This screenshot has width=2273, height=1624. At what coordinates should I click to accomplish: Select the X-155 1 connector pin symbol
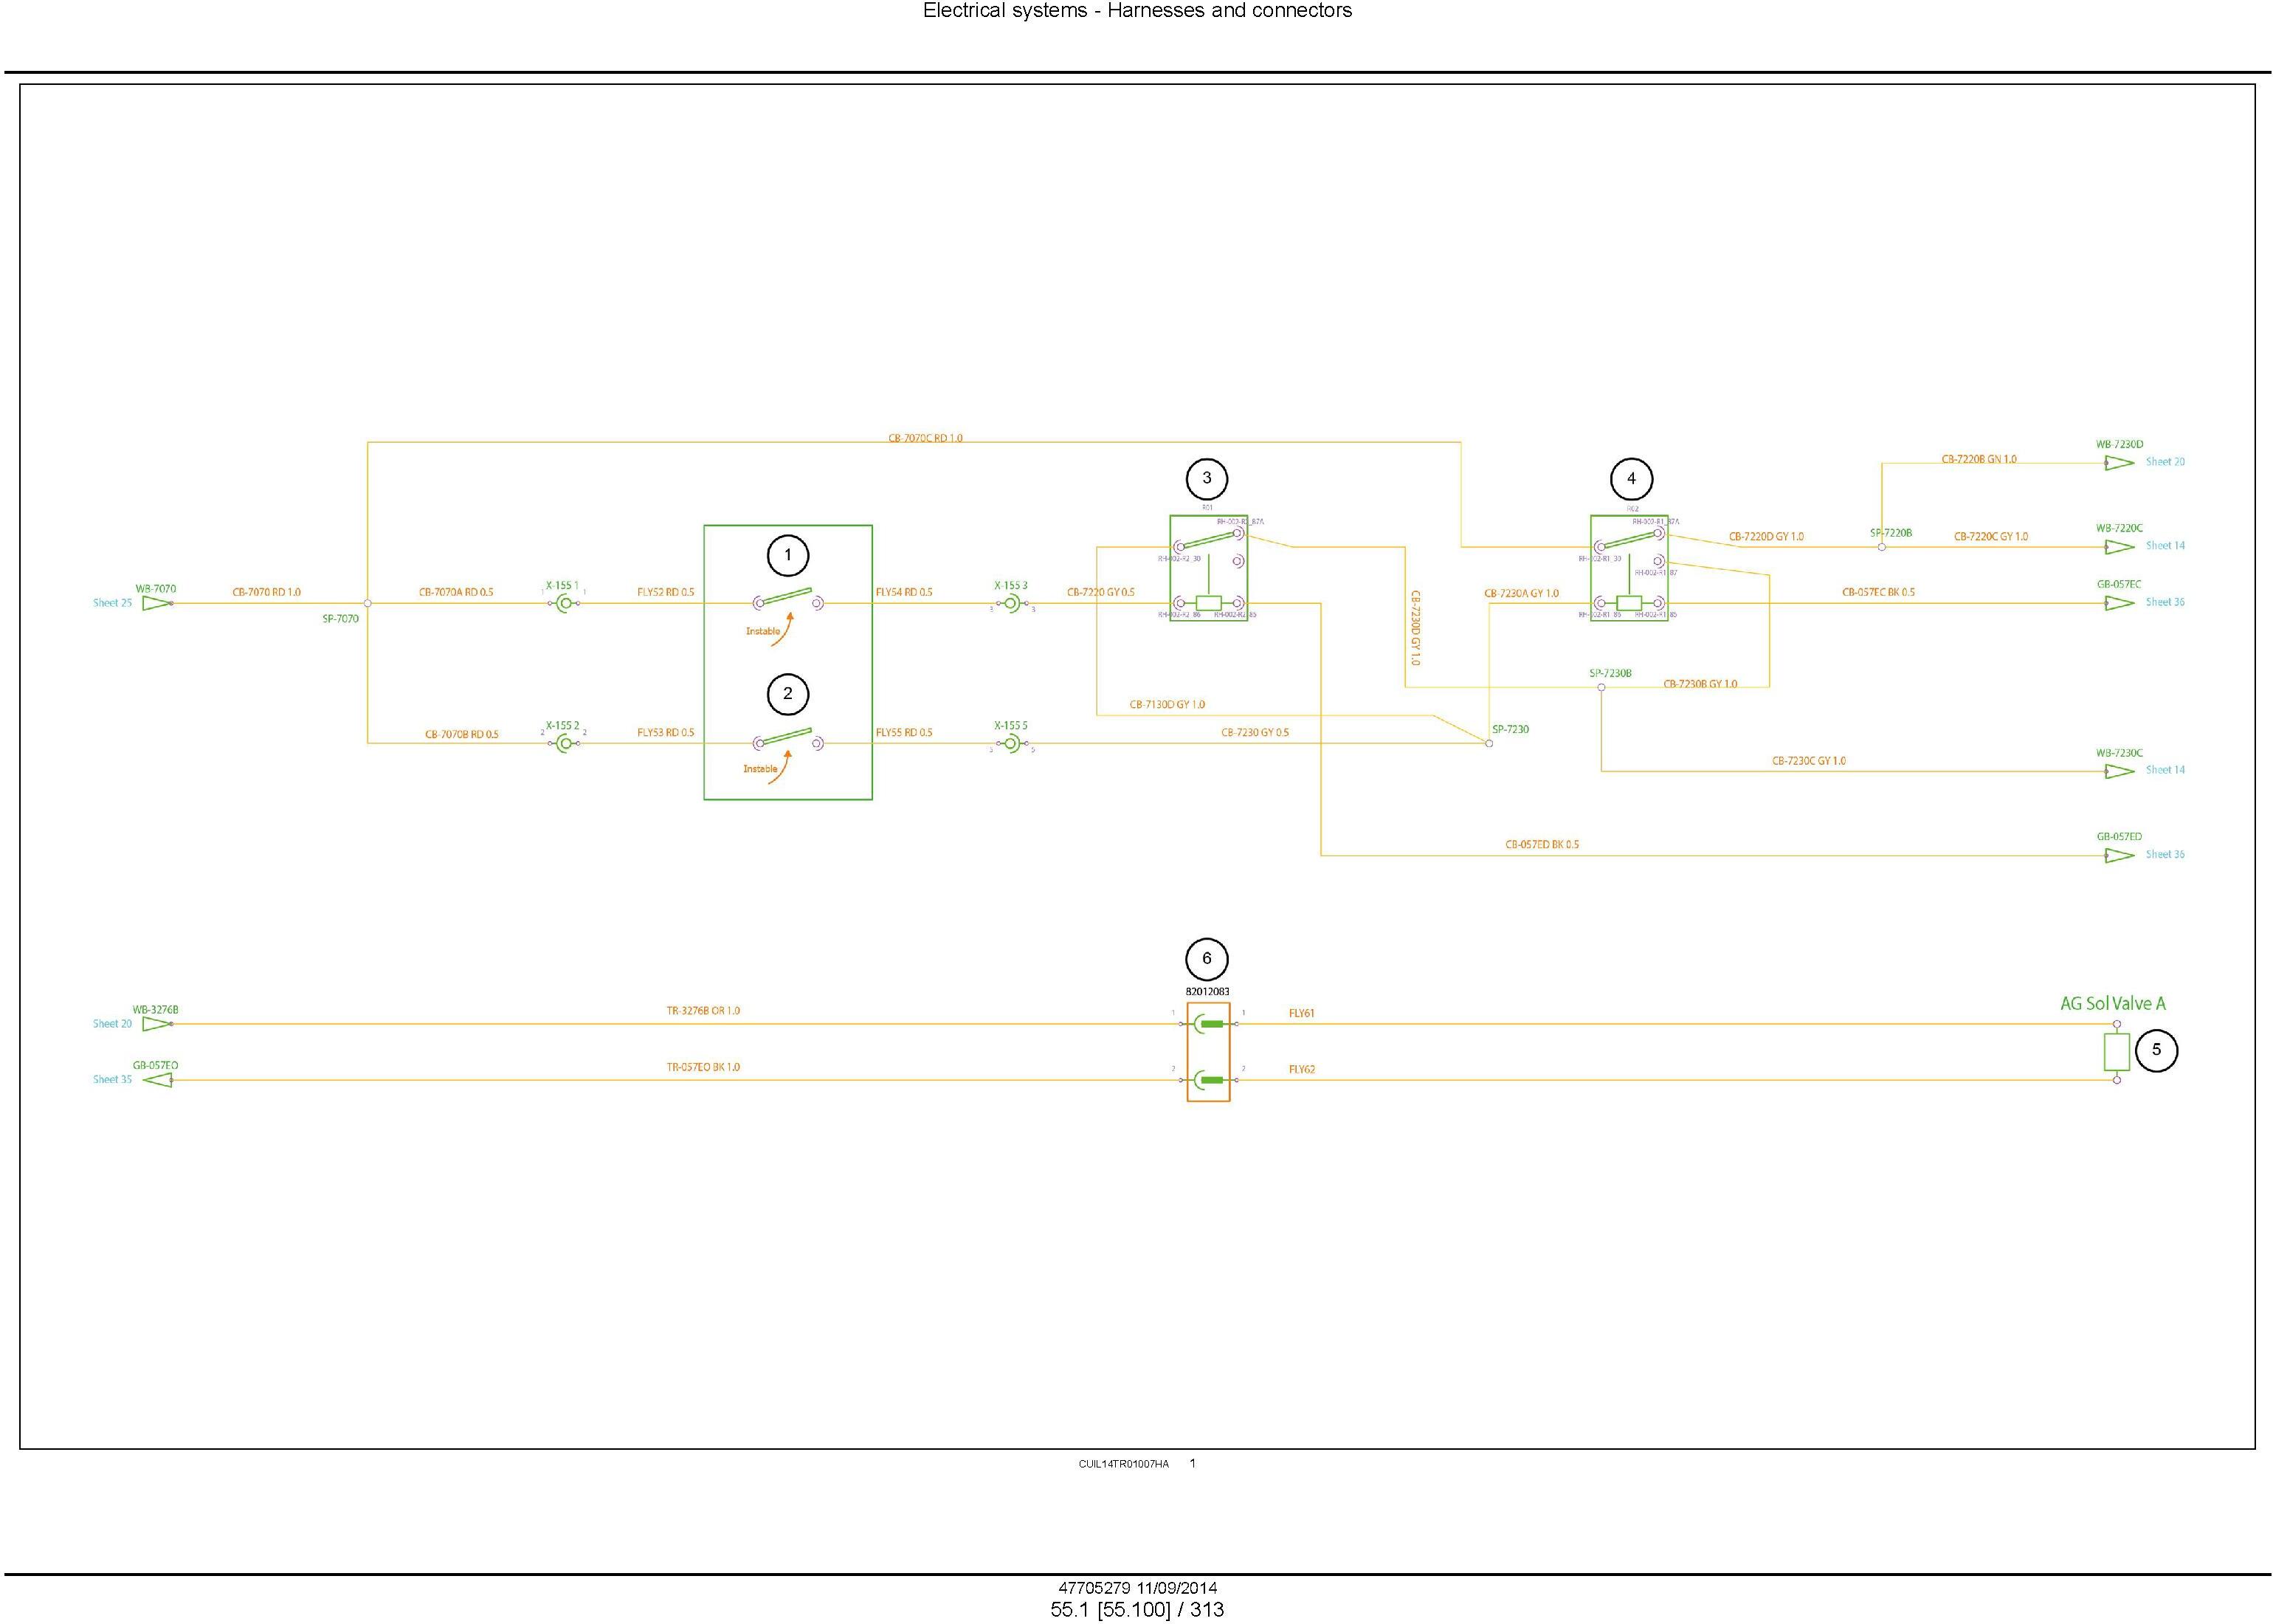click(x=565, y=603)
